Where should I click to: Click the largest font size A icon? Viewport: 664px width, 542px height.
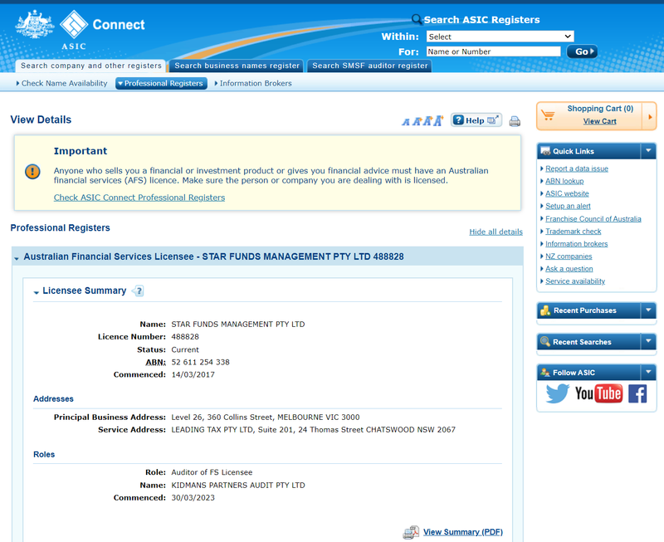pos(438,120)
